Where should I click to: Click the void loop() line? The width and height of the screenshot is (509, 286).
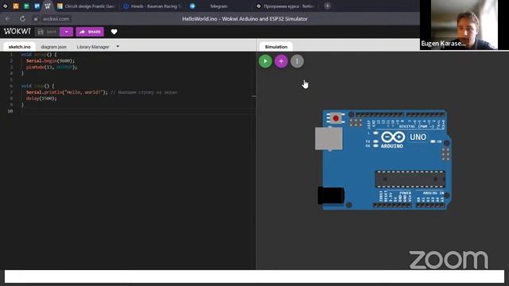click(37, 86)
